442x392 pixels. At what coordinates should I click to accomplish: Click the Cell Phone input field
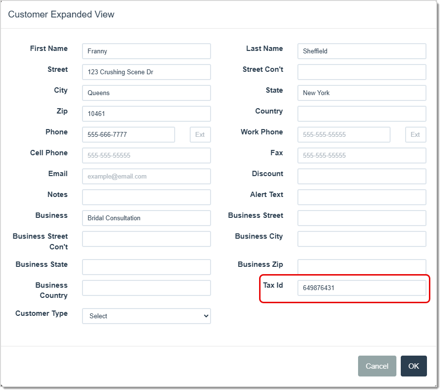(146, 155)
